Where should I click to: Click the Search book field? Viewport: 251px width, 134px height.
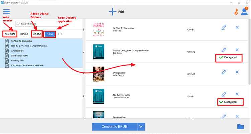point(41,24)
